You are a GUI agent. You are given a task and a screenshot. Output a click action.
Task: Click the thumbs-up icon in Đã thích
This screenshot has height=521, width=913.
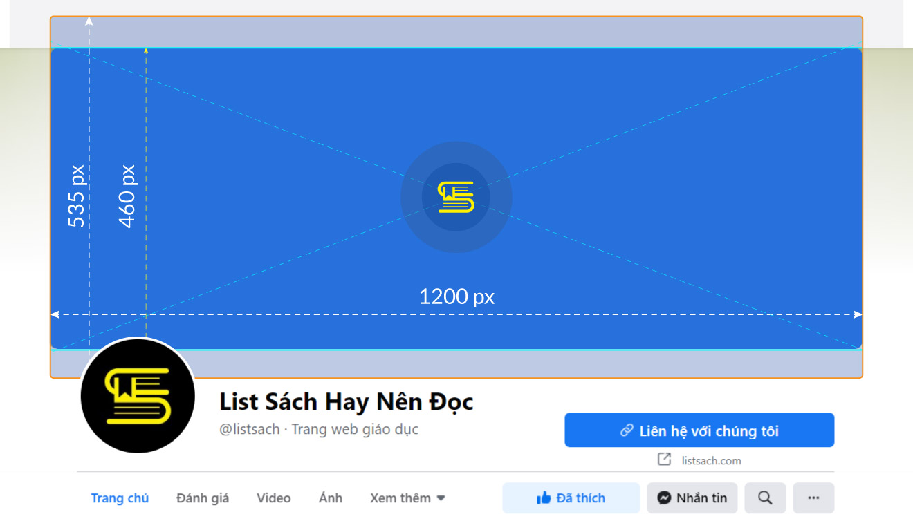tap(544, 498)
